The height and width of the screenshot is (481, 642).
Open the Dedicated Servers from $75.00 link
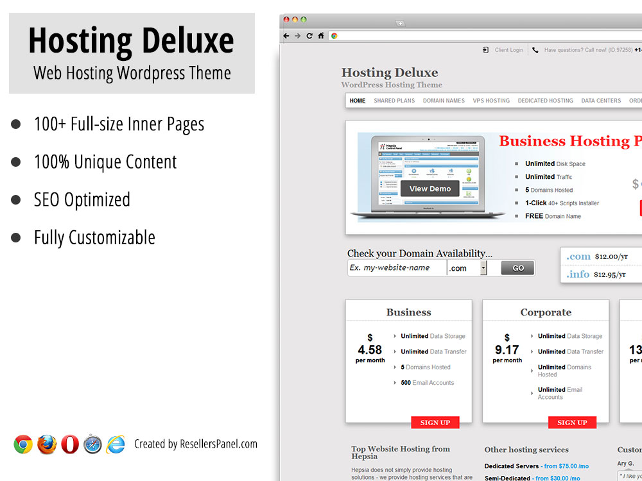(536, 466)
